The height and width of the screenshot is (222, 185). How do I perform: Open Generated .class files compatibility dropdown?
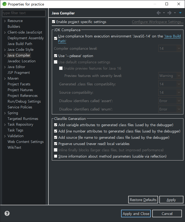point(170,84)
